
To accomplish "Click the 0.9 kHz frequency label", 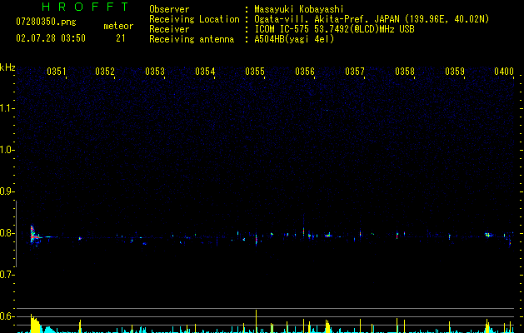I will [x=6, y=191].
